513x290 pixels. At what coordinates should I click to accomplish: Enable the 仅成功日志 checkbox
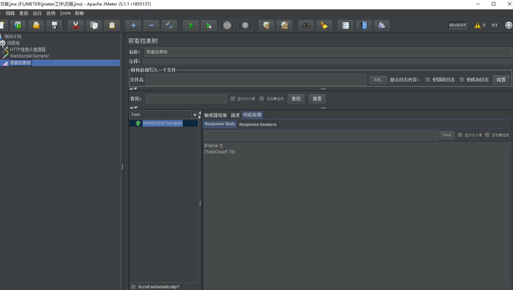[x=462, y=80]
